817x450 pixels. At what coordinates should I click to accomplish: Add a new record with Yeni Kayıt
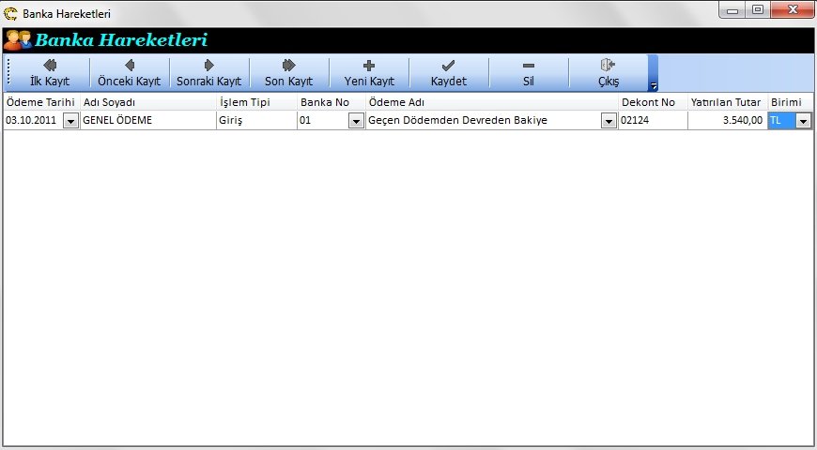click(369, 72)
